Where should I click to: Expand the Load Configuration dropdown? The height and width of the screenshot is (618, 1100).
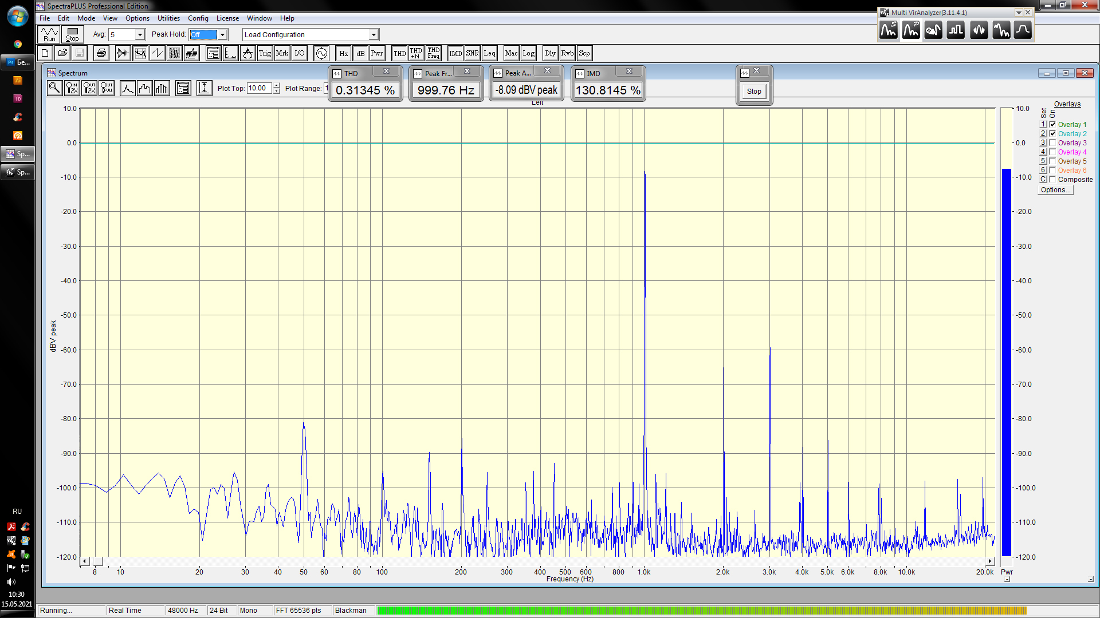coord(374,35)
